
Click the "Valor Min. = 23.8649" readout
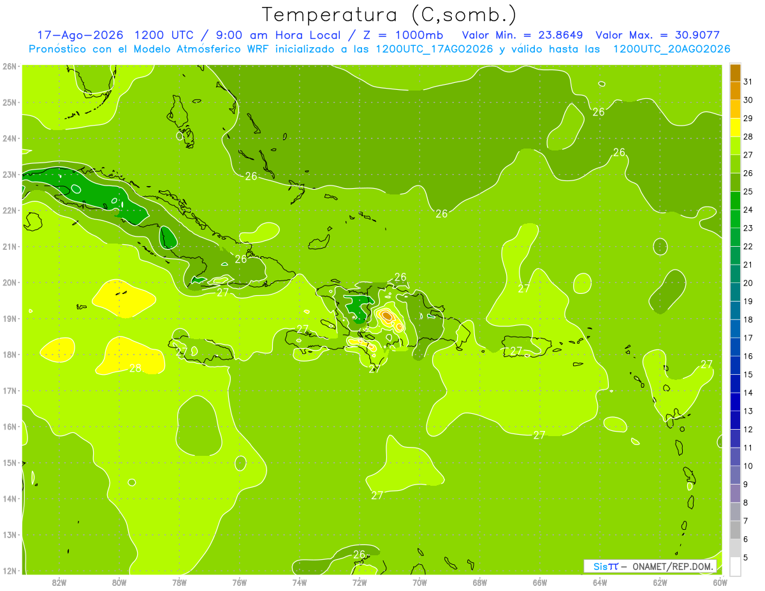[x=524, y=35]
